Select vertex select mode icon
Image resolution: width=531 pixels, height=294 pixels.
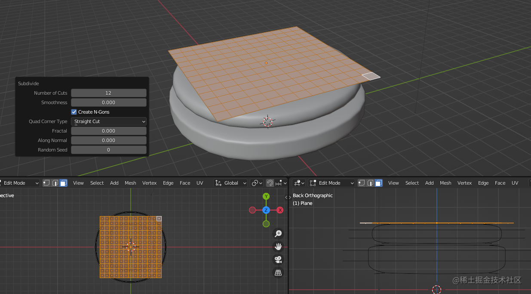tap(46, 183)
